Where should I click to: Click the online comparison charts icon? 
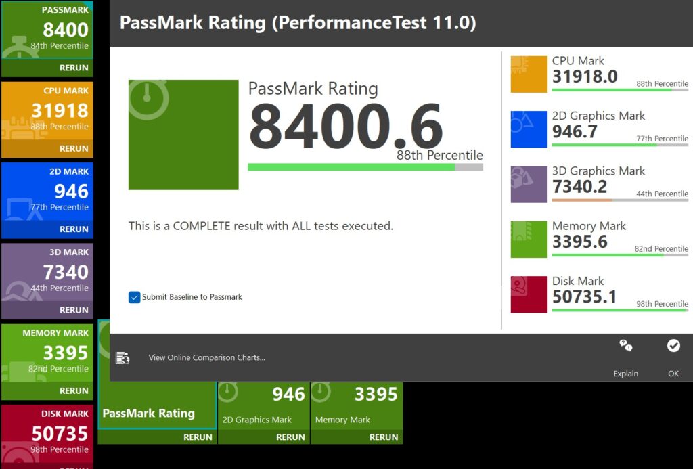(x=122, y=358)
